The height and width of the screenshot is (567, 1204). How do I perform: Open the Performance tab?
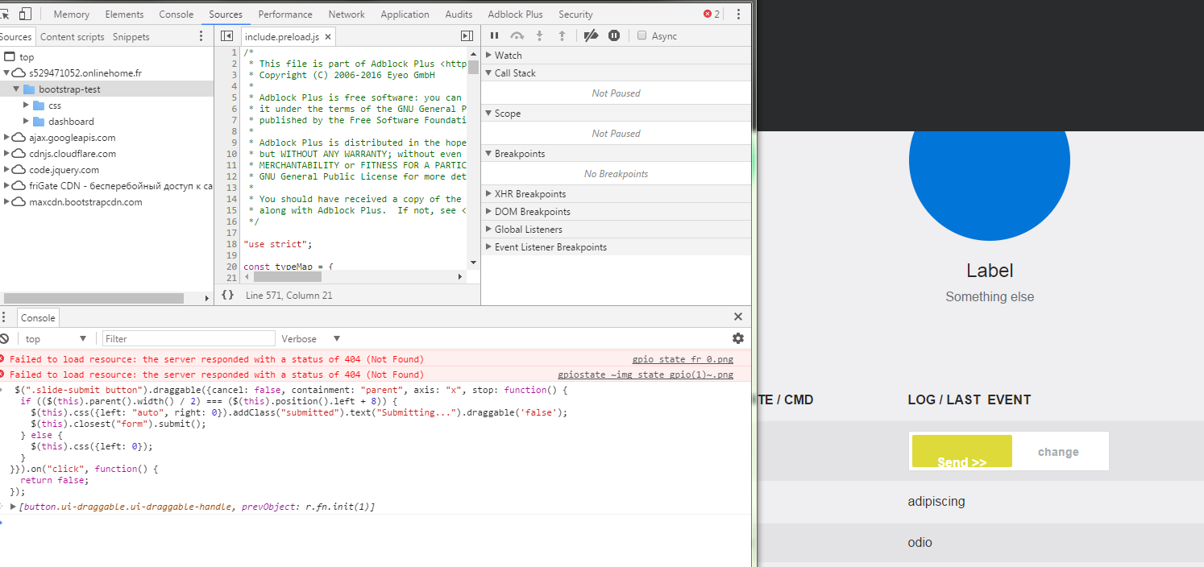[x=285, y=14]
